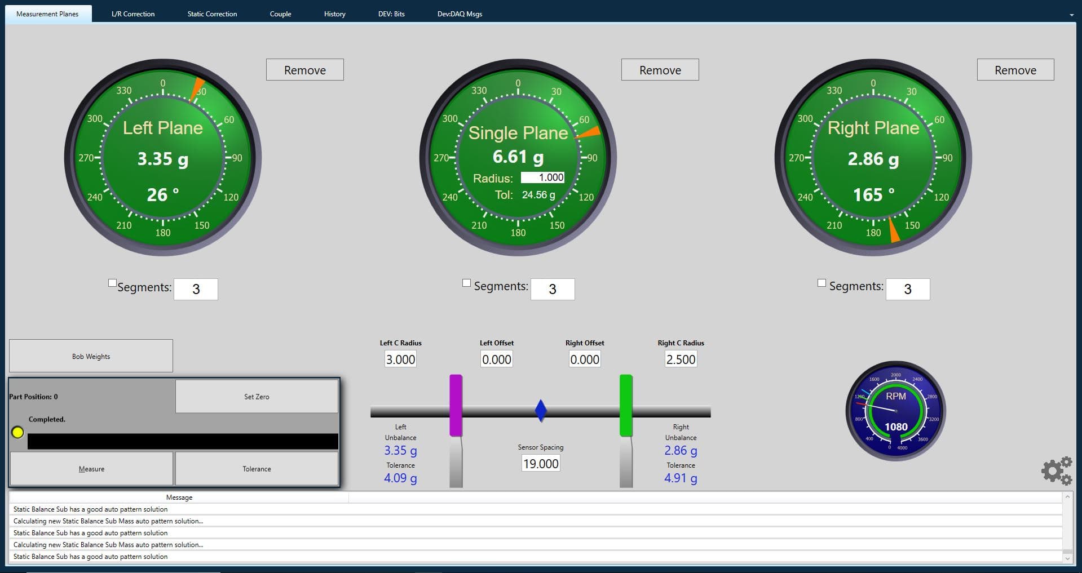Enable Segments under the Left Plane gauge

pos(112,282)
